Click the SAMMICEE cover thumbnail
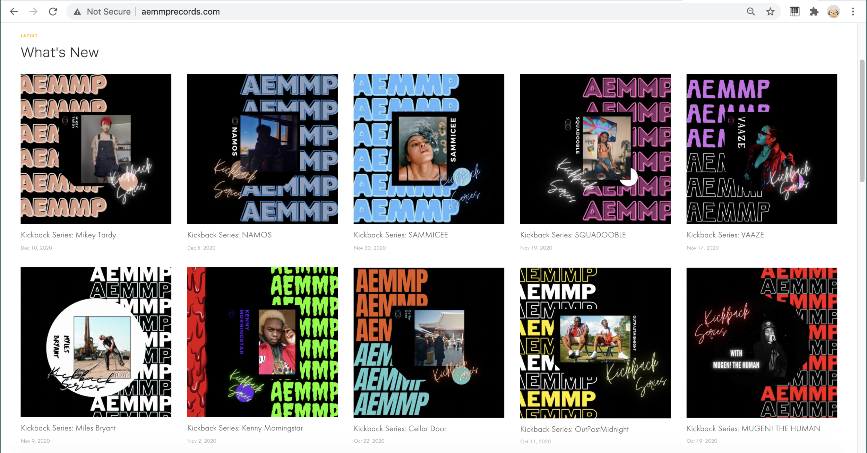The height and width of the screenshot is (453, 867). (x=429, y=149)
